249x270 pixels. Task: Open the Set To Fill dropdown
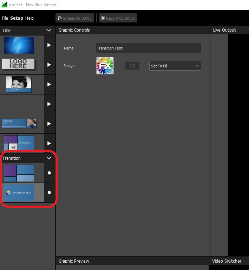click(175, 66)
